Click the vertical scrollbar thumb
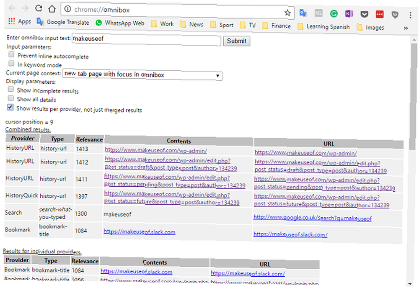The height and width of the screenshot is (288, 419). [x=414, y=96]
